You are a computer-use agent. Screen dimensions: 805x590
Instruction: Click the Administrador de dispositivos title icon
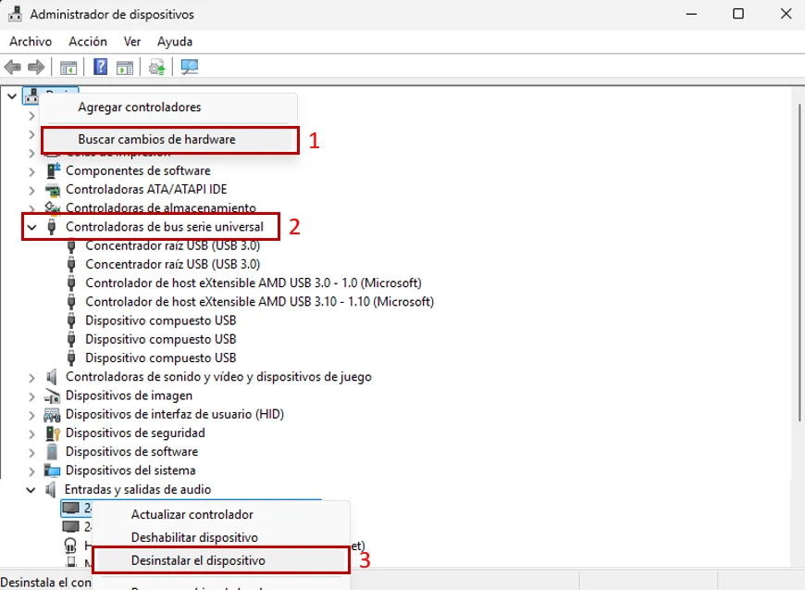[16, 14]
